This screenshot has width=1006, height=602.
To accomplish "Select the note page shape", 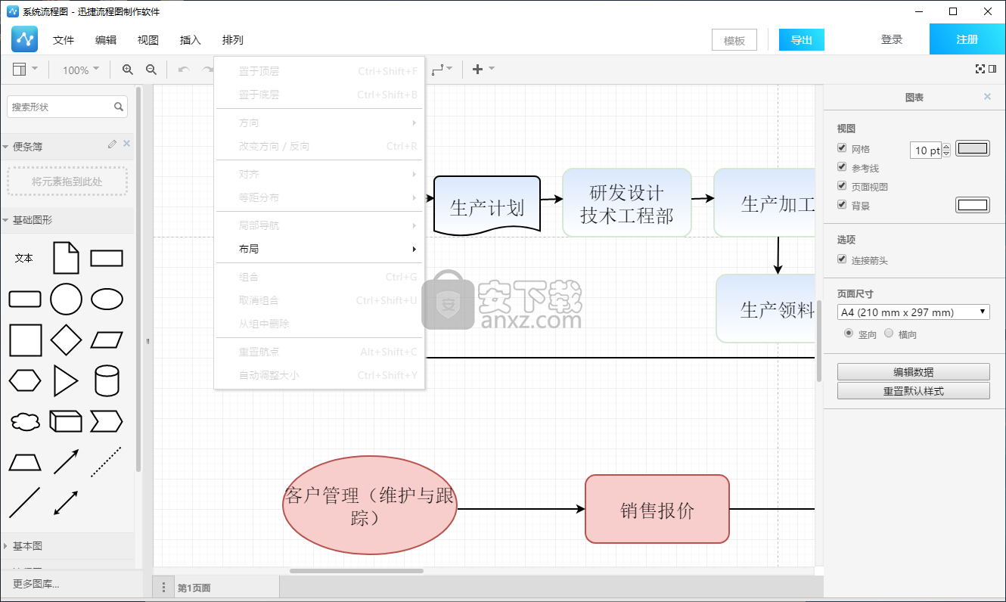I will (66, 258).
